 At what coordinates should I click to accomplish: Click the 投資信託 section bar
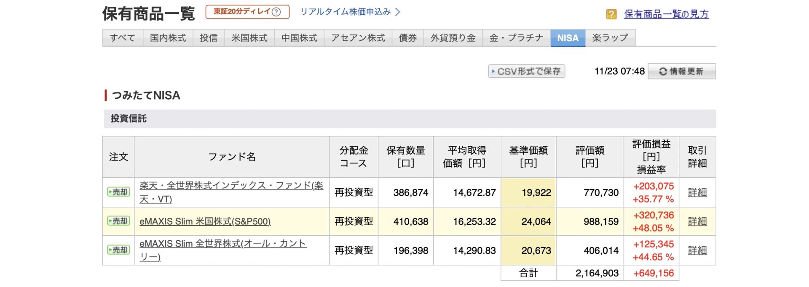(410, 118)
